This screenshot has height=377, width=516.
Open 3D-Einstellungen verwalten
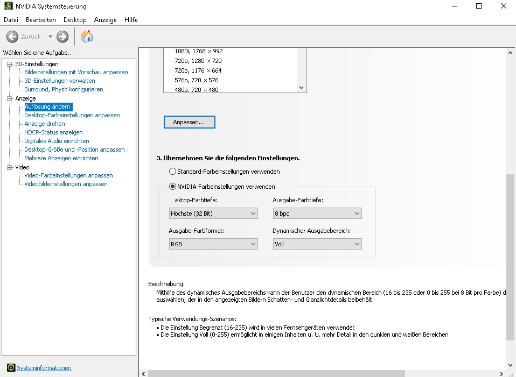[60, 81]
